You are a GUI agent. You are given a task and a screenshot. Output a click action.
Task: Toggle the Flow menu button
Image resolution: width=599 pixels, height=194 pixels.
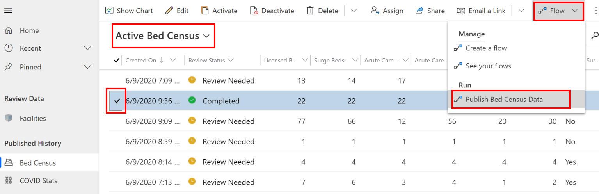point(558,11)
